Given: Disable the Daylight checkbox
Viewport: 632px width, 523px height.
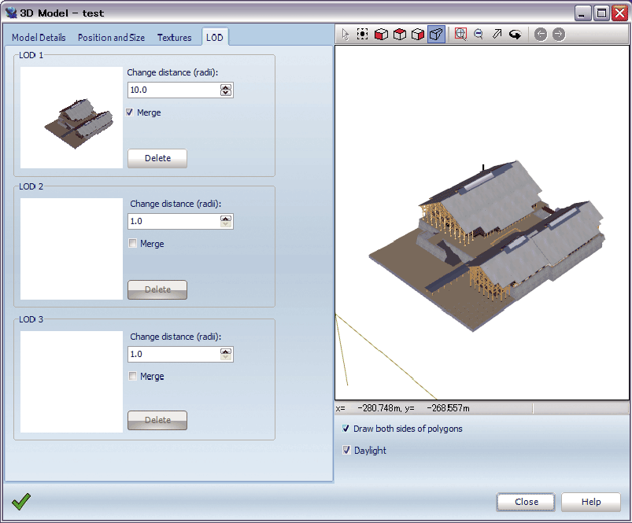Looking at the screenshot, I should (x=346, y=451).
